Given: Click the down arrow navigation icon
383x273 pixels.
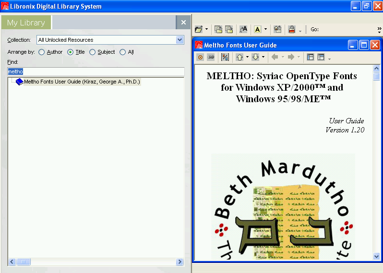Looking at the screenshot, I should tap(255, 58).
